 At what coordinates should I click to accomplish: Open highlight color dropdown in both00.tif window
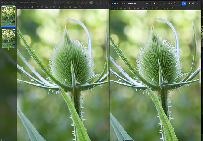[x=164, y=4]
